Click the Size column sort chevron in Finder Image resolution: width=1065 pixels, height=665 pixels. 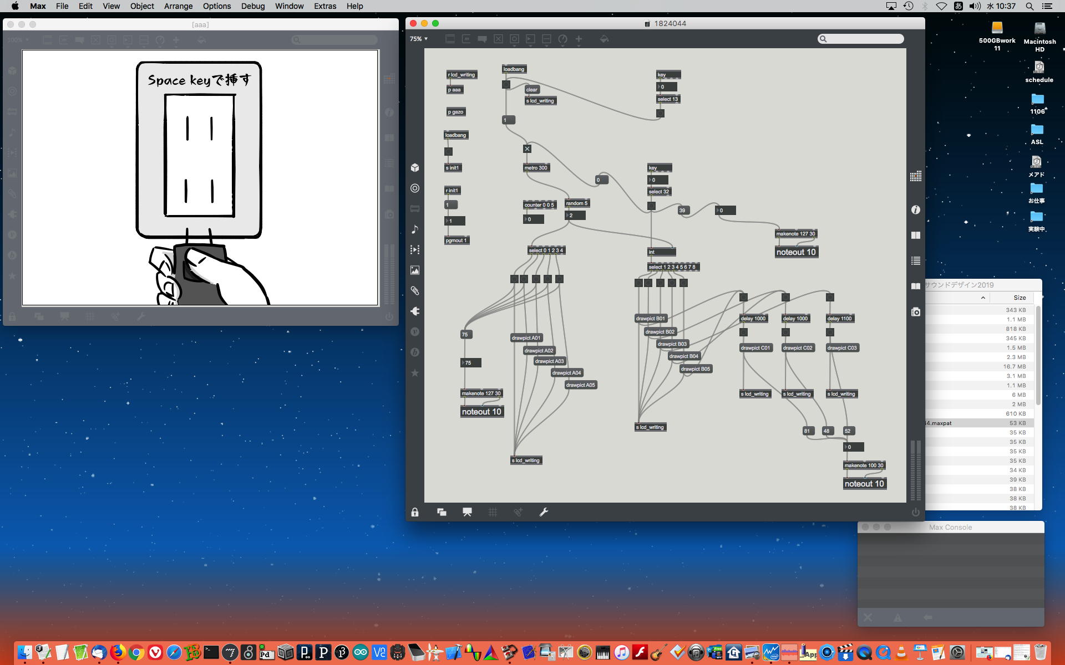[983, 298]
